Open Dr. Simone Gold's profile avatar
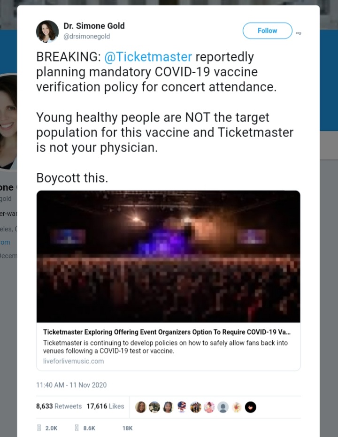 tap(47, 31)
